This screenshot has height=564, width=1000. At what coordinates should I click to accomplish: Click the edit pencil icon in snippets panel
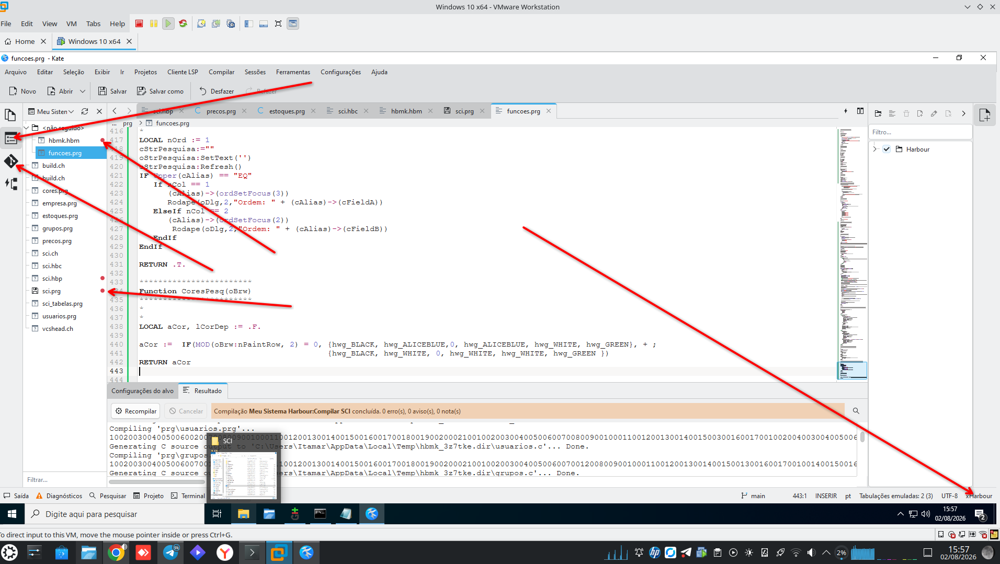click(934, 113)
